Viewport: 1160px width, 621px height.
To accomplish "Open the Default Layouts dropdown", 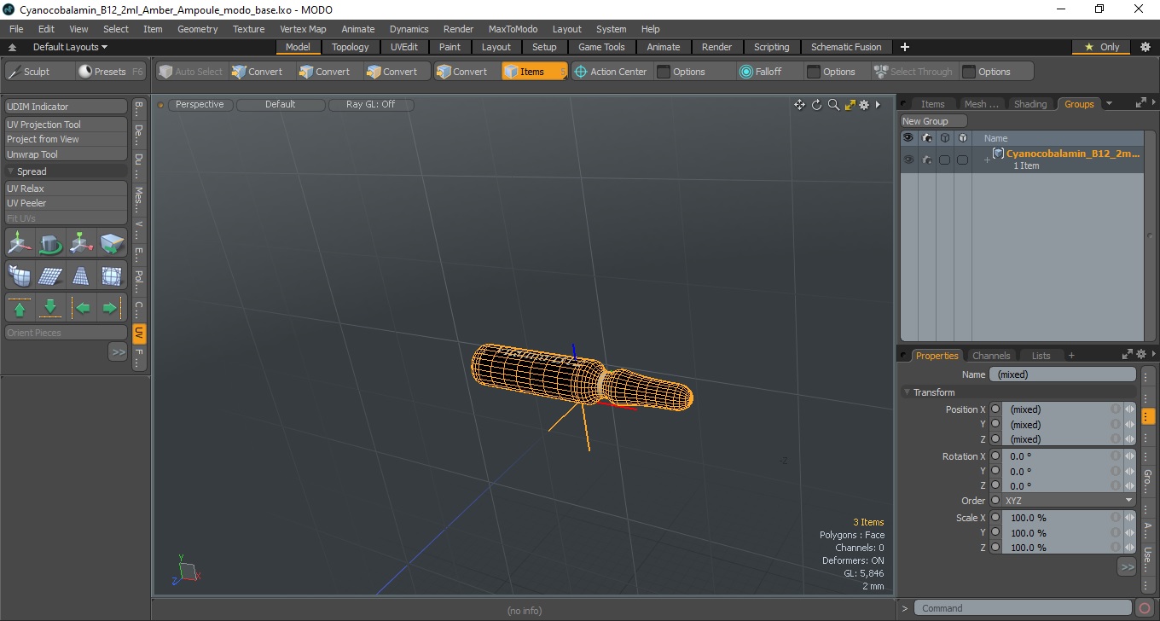I will (70, 47).
